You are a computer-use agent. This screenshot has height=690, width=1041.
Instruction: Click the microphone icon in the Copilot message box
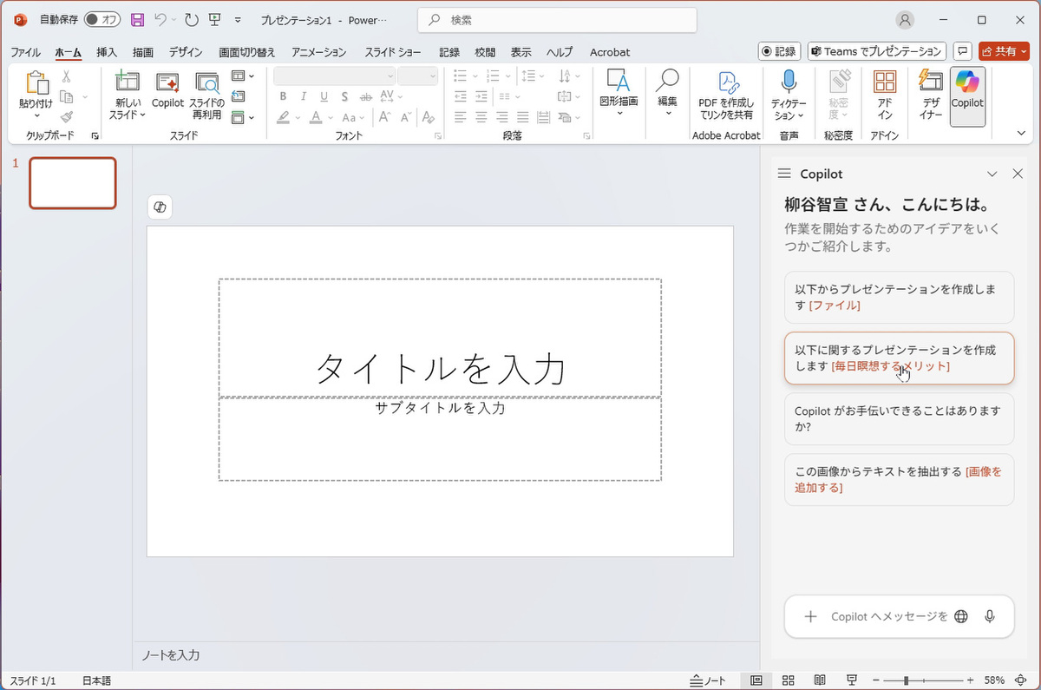click(989, 616)
